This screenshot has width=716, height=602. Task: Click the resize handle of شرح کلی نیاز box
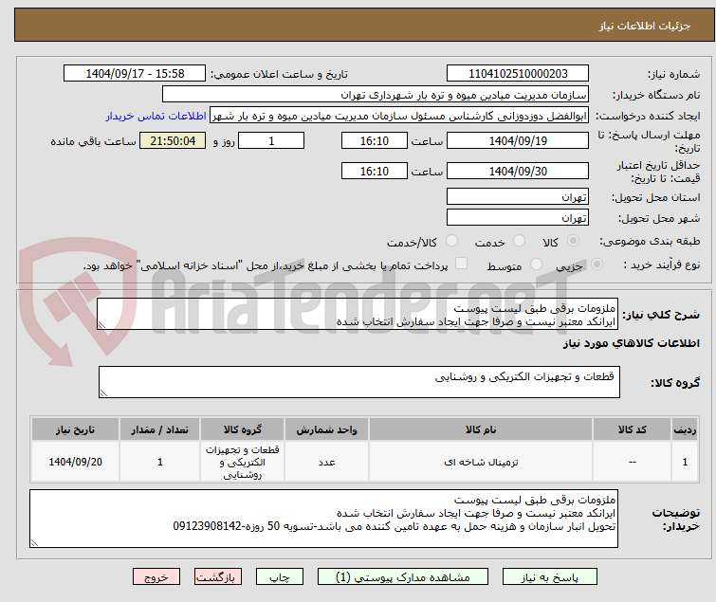[101, 325]
